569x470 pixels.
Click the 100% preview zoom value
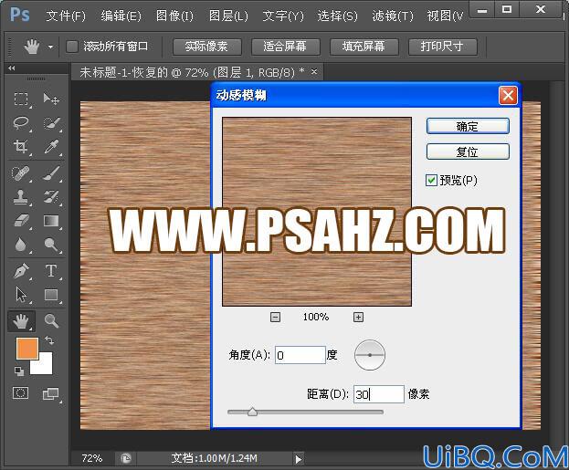316,318
